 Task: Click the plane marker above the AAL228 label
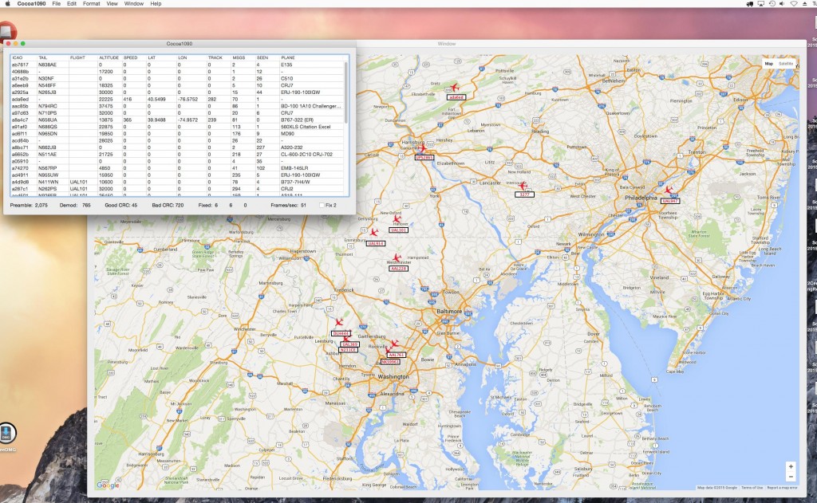(397, 257)
